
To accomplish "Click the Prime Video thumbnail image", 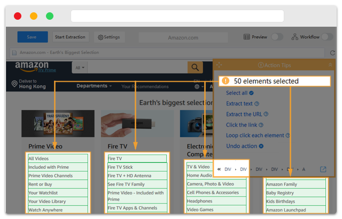I will tap(58, 123).
